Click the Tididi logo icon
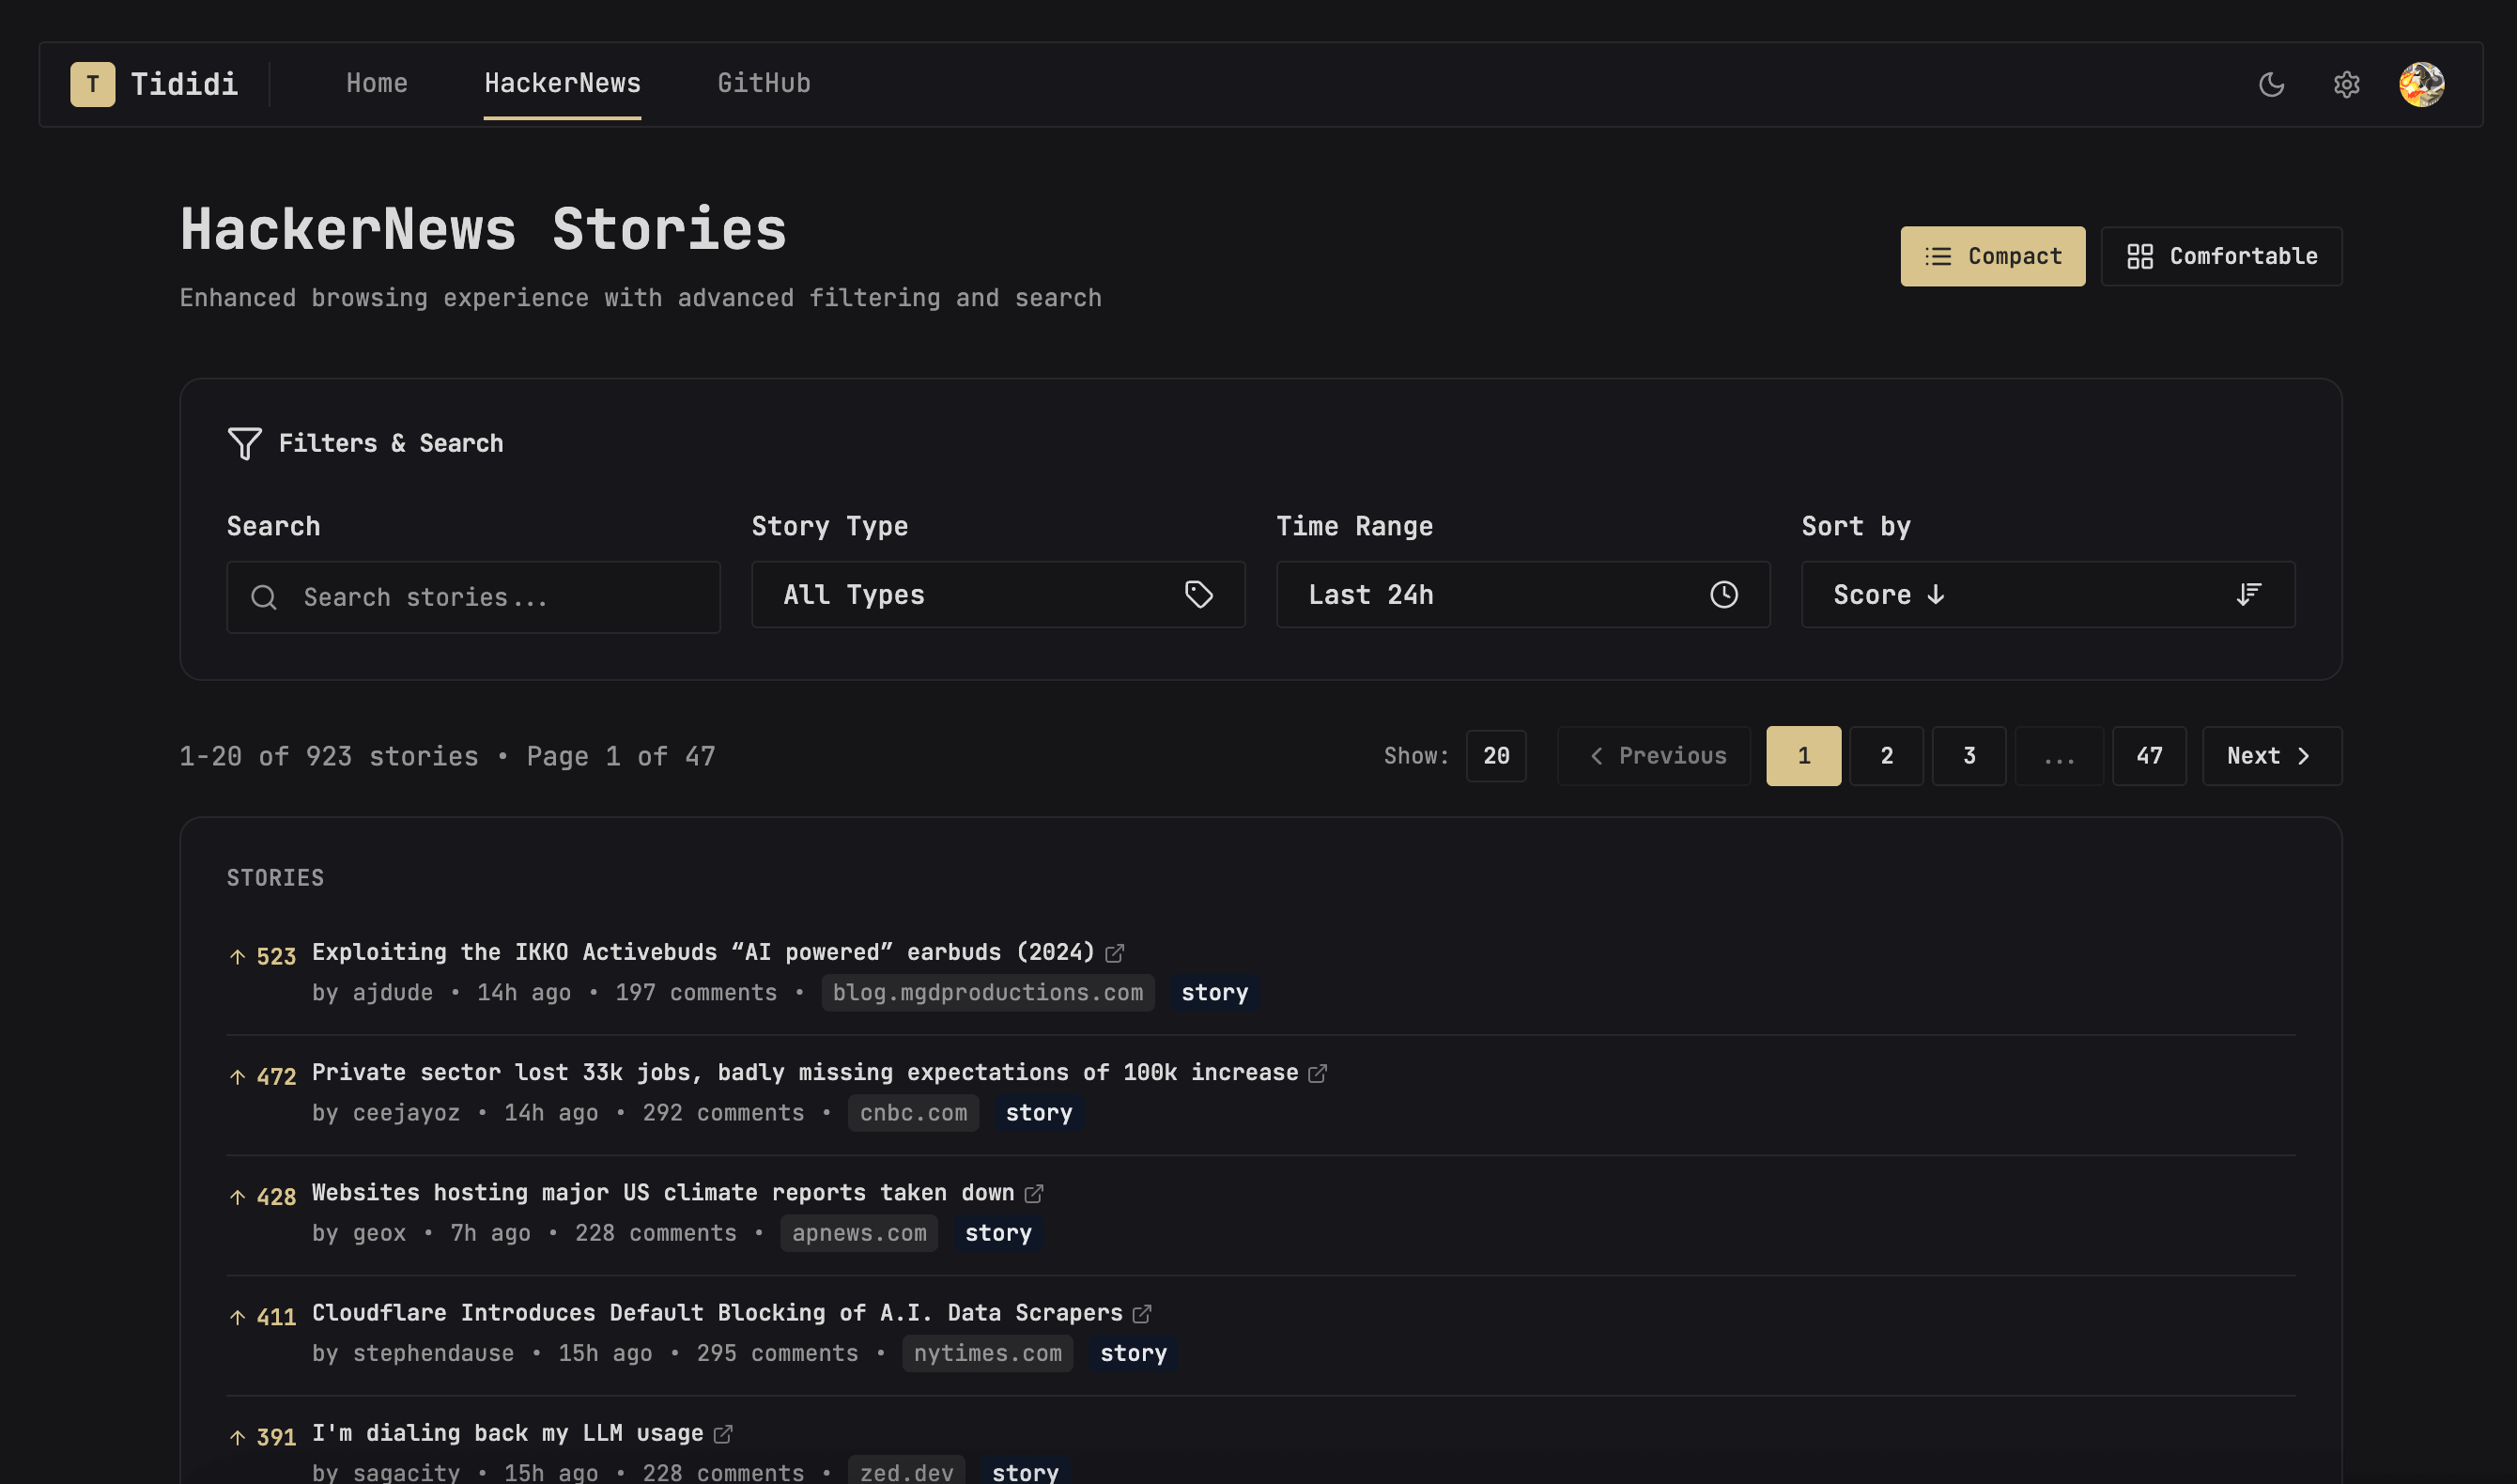 [x=92, y=84]
